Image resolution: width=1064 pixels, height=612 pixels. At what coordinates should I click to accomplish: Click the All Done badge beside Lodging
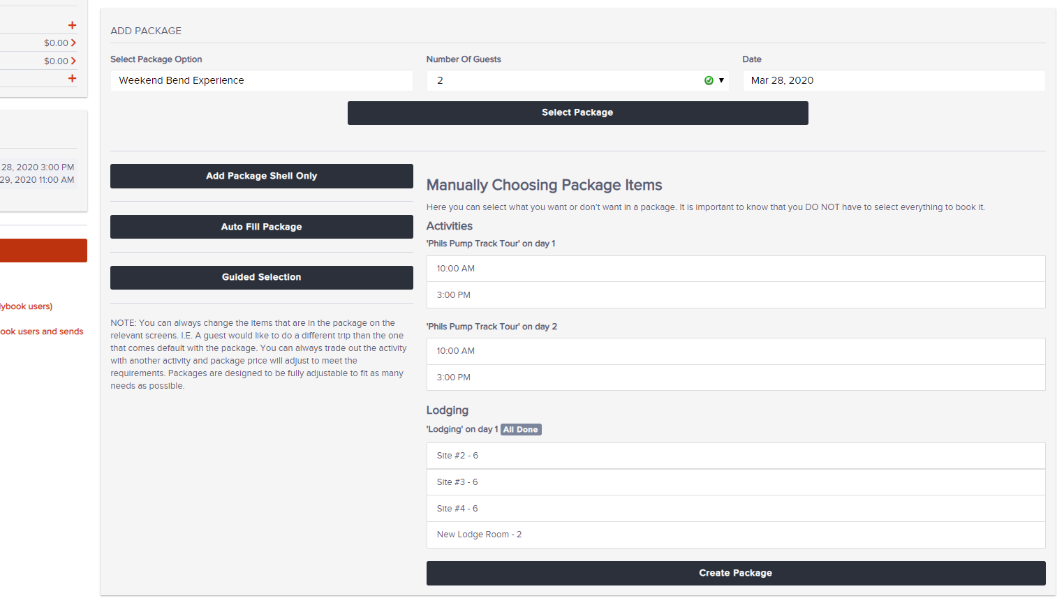[521, 430]
